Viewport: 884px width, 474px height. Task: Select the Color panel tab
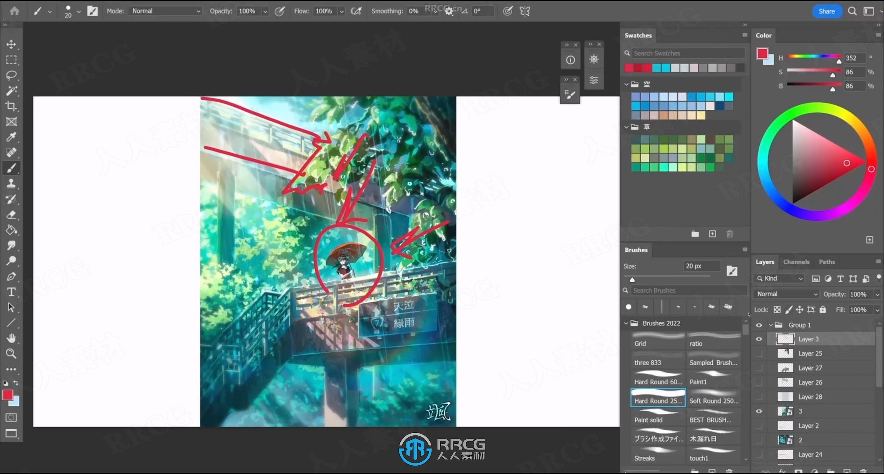pyautogui.click(x=764, y=36)
